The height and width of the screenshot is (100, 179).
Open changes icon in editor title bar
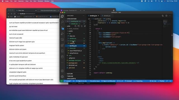click(x=163, y=16)
